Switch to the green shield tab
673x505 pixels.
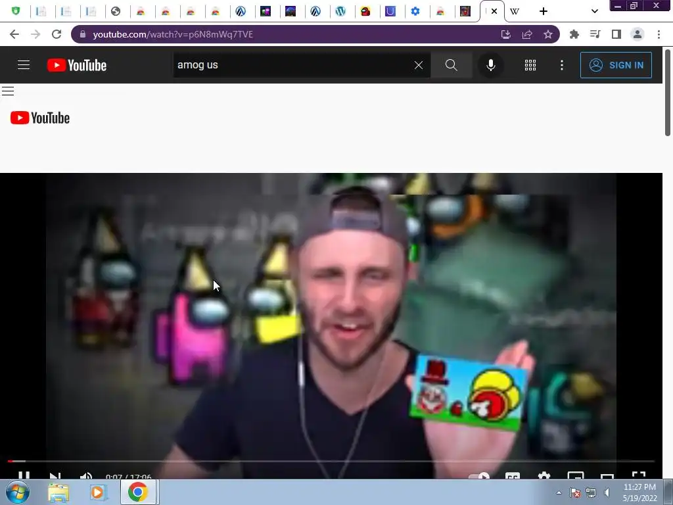coord(16,11)
